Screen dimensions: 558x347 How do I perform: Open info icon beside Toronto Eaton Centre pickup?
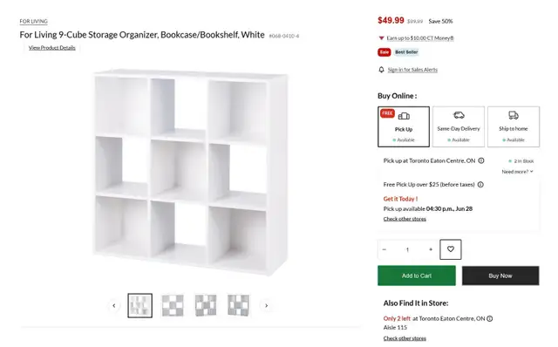pos(481,161)
